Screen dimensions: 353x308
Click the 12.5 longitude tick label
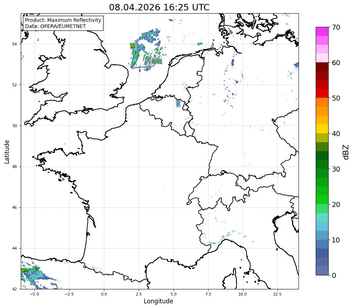coord(277,294)
